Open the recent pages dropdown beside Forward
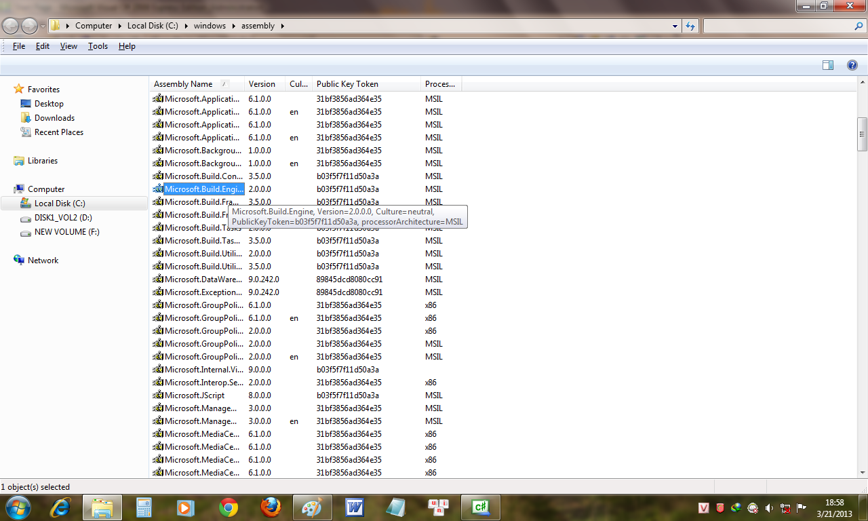Screen dimensions: 868x521 [x=43, y=26]
